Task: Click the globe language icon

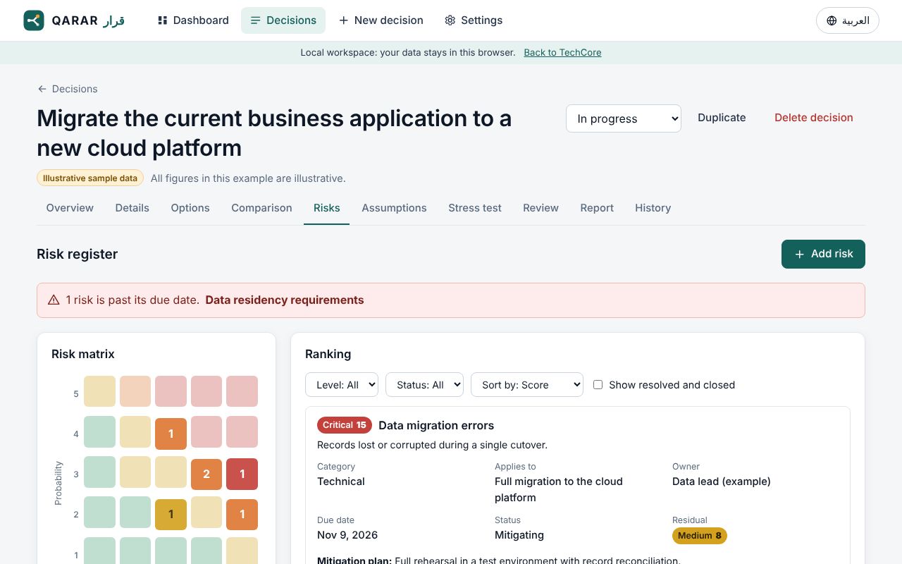Action: 832,20
